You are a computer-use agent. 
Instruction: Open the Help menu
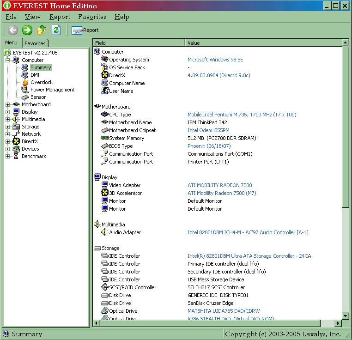point(121,17)
